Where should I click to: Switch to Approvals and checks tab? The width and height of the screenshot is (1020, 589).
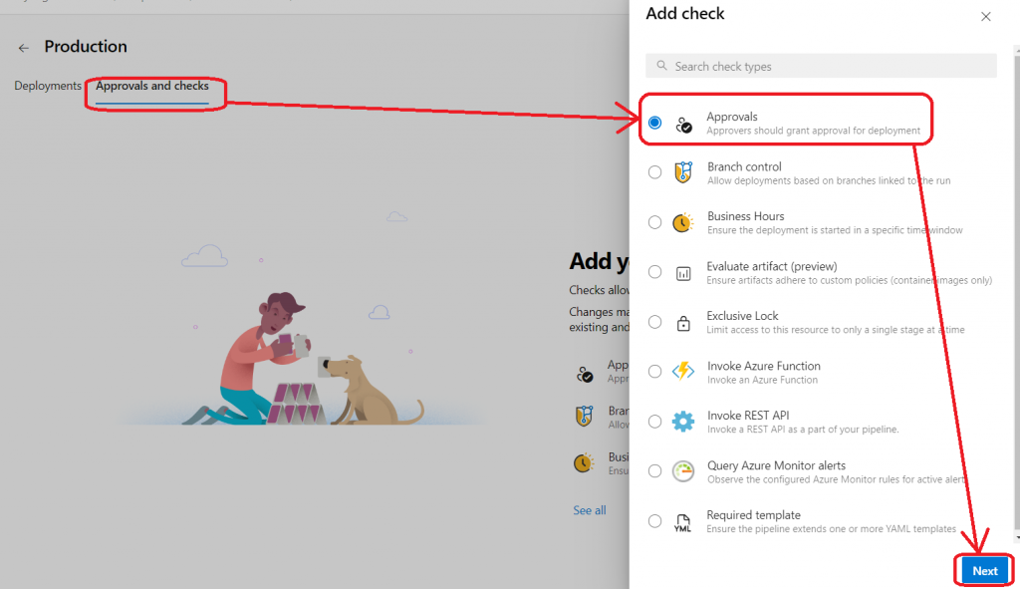pyautogui.click(x=152, y=86)
